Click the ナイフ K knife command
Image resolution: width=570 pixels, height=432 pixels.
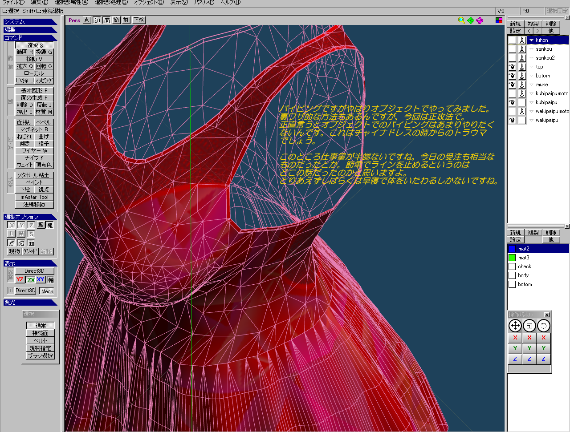pos(34,158)
